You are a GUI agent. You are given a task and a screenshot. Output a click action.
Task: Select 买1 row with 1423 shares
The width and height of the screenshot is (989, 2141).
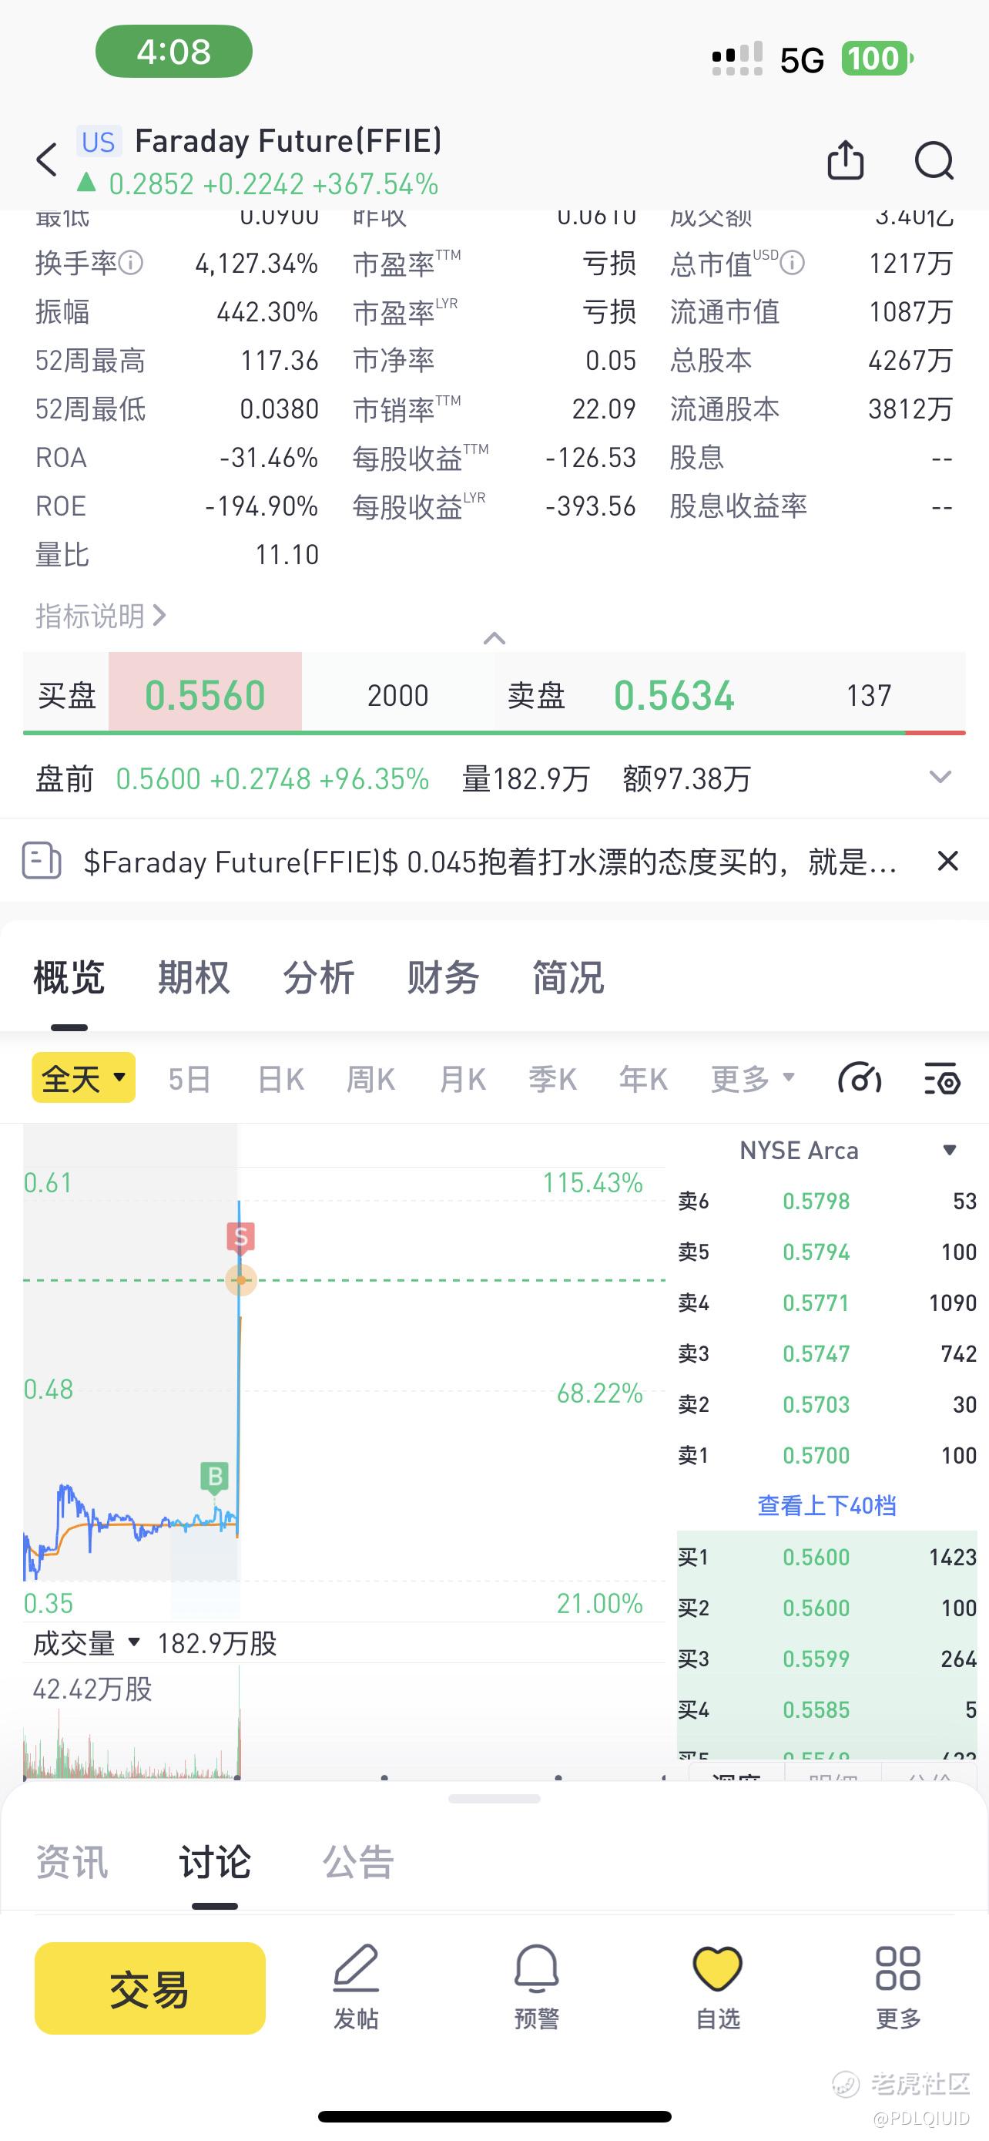pyautogui.click(x=827, y=1557)
